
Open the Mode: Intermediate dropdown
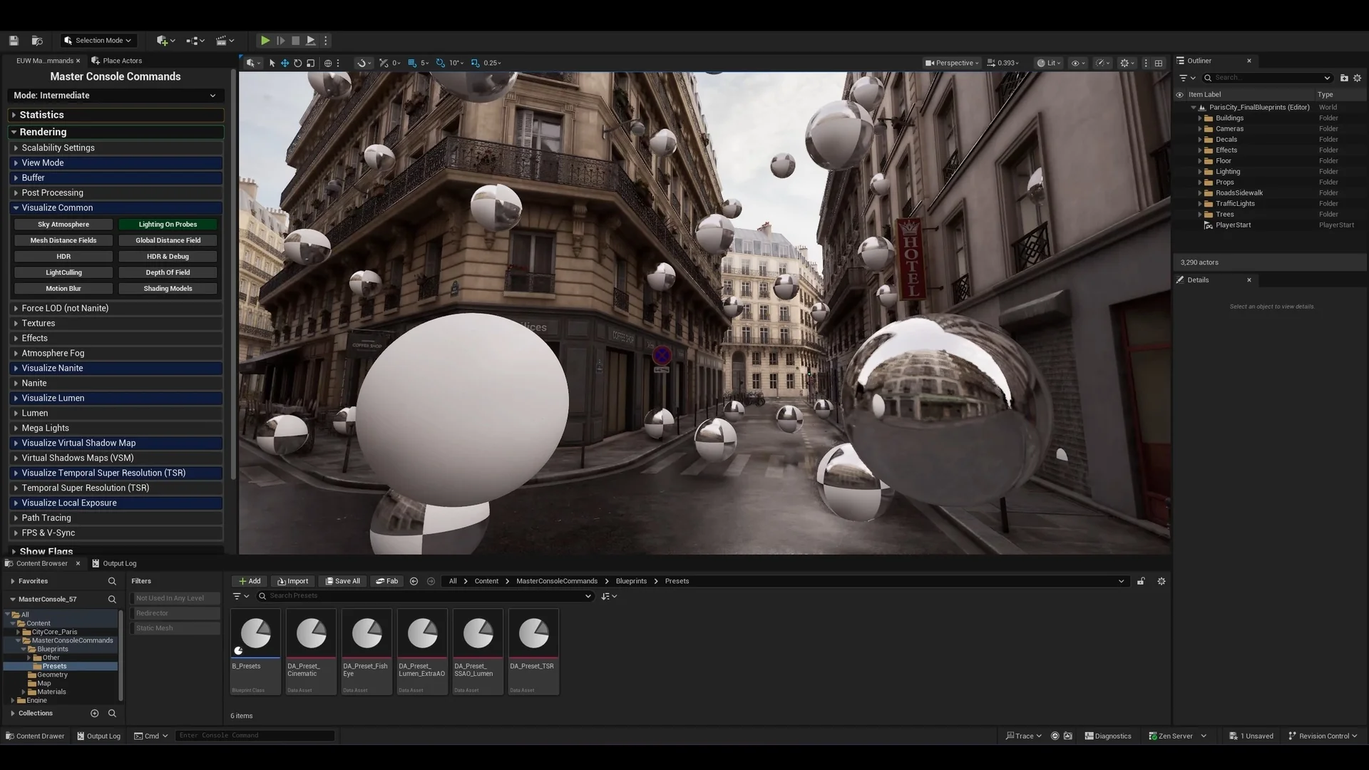(x=115, y=96)
